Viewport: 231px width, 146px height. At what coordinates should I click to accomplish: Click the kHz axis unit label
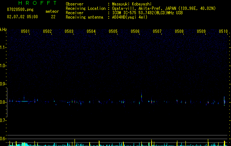(x=3, y=30)
